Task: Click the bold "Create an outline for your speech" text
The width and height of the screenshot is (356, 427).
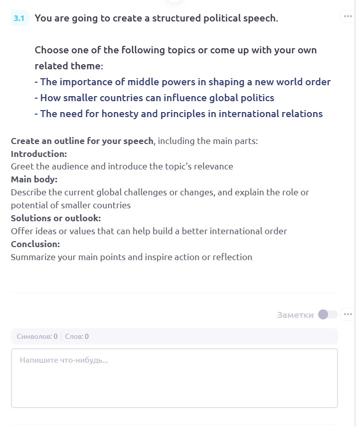Action: 82,141
